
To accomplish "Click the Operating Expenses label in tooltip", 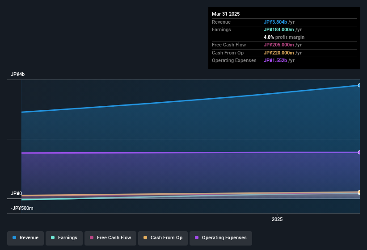I will (234, 61).
